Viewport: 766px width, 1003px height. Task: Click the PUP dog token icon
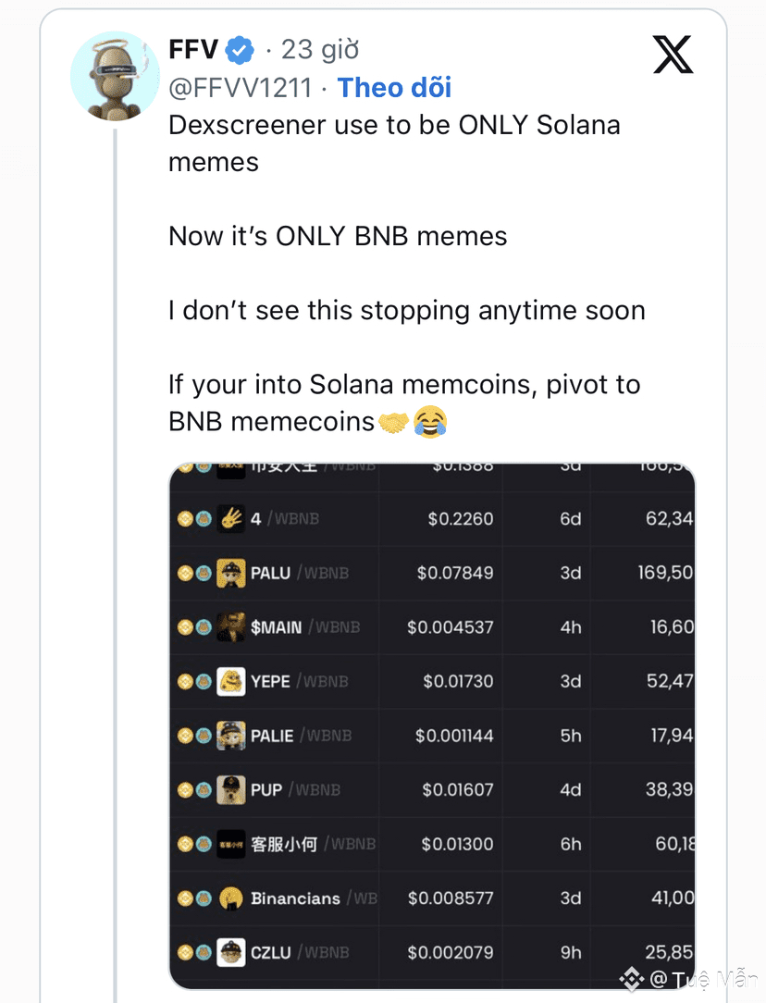pyautogui.click(x=230, y=789)
